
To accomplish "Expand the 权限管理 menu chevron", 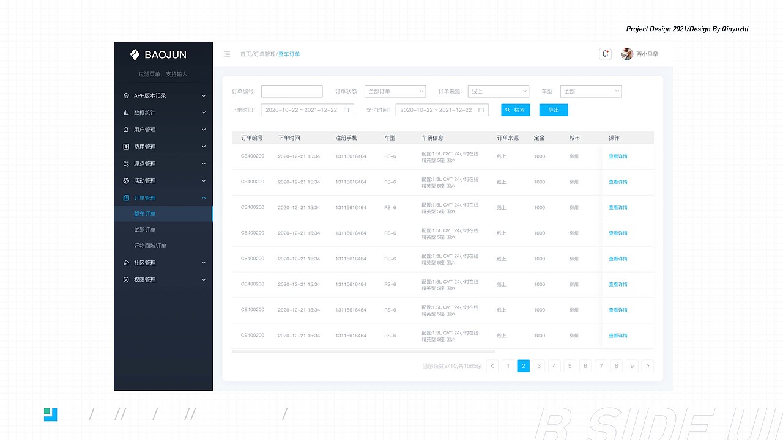I will point(204,280).
